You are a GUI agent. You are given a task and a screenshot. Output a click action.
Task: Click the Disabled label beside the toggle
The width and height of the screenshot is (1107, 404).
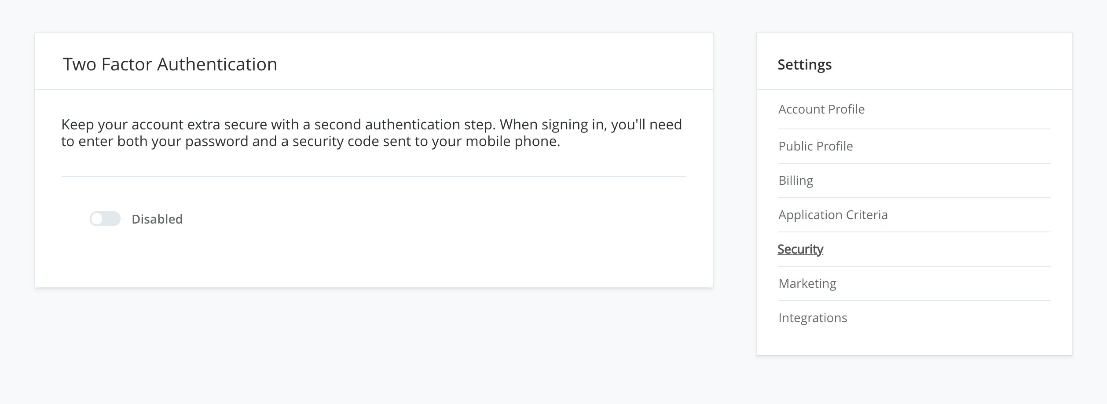[157, 219]
